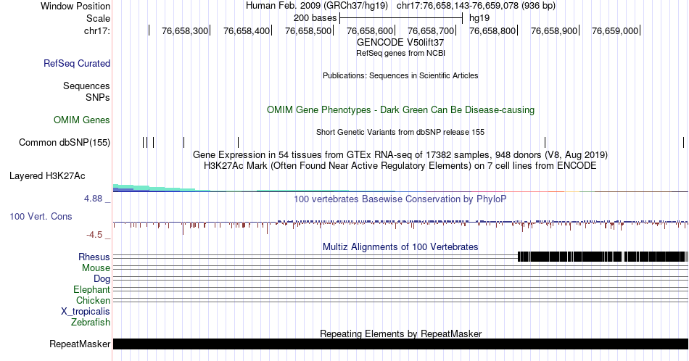Image resolution: width=689 pixels, height=361 pixels.
Task: Click the Rhesus black alignment block
Action: [x=603, y=257]
